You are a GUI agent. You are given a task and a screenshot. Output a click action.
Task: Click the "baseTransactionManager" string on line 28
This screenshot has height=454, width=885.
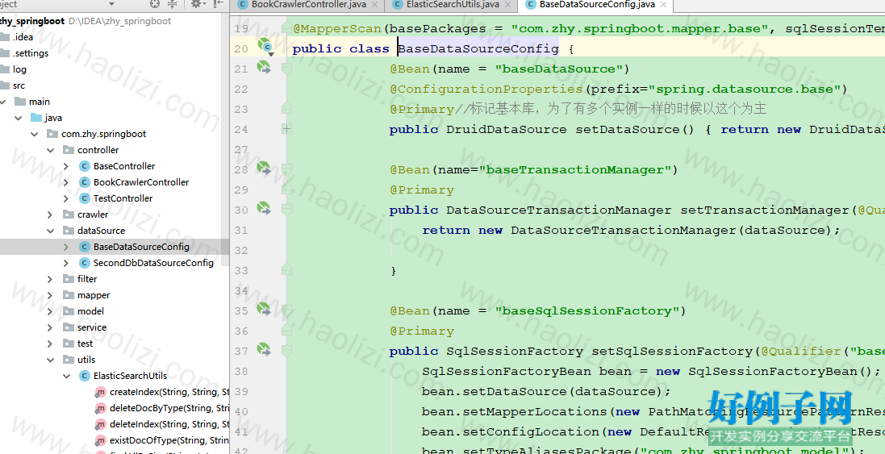tap(574, 170)
